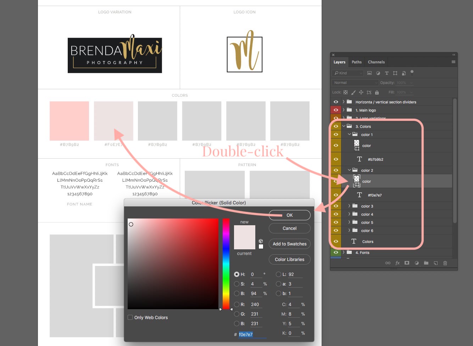Select color layer thumbnail in color 2 group
473x346 pixels.
click(x=357, y=181)
